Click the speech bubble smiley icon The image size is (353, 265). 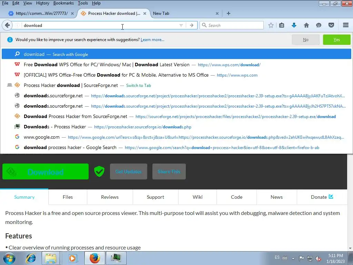(x=319, y=25)
